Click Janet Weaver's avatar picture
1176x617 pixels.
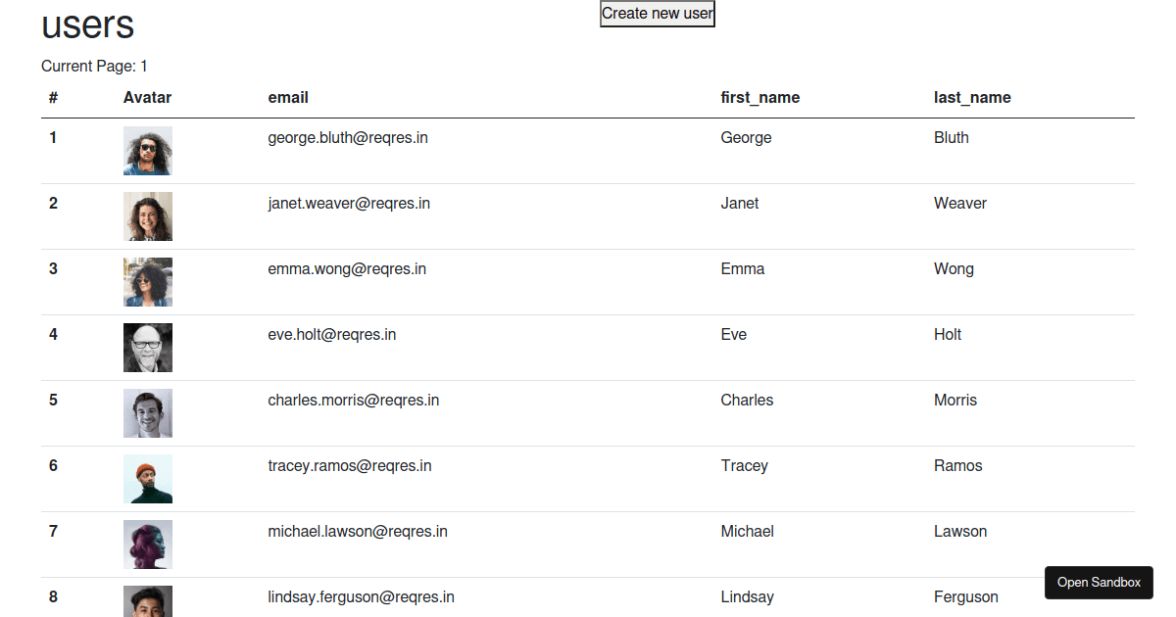pos(148,216)
